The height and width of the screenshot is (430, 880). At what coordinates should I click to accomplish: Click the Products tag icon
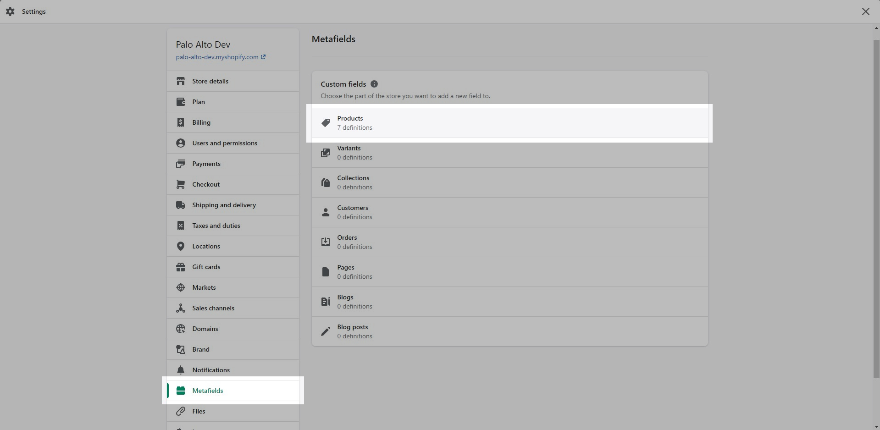326,123
